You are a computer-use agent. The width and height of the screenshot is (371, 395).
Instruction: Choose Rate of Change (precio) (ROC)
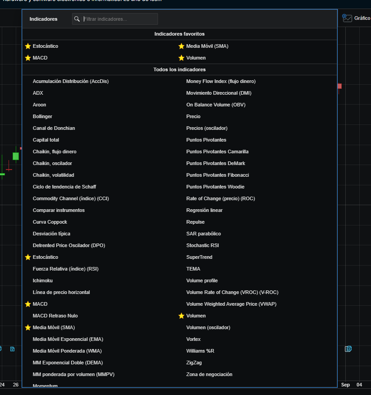click(x=221, y=198)
